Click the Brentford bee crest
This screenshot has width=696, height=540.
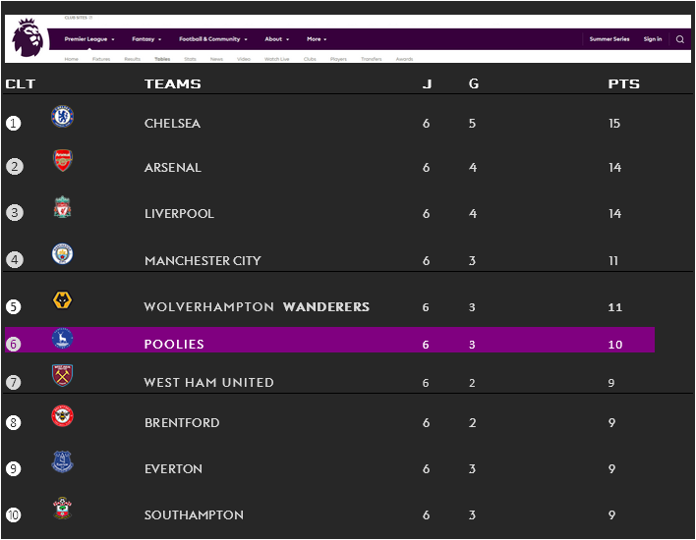[62, 416]
